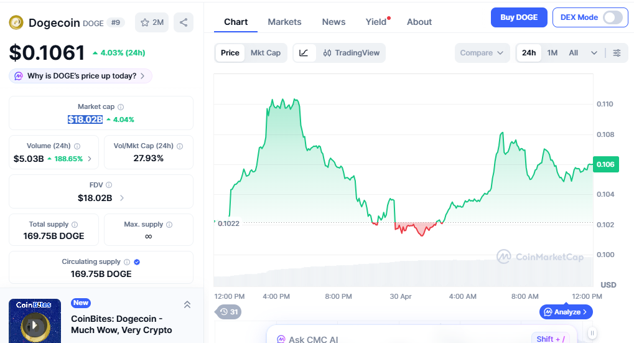Toggle the DEX Mode switch
This screenshot has height=343, width=634.
pos(612,17)
